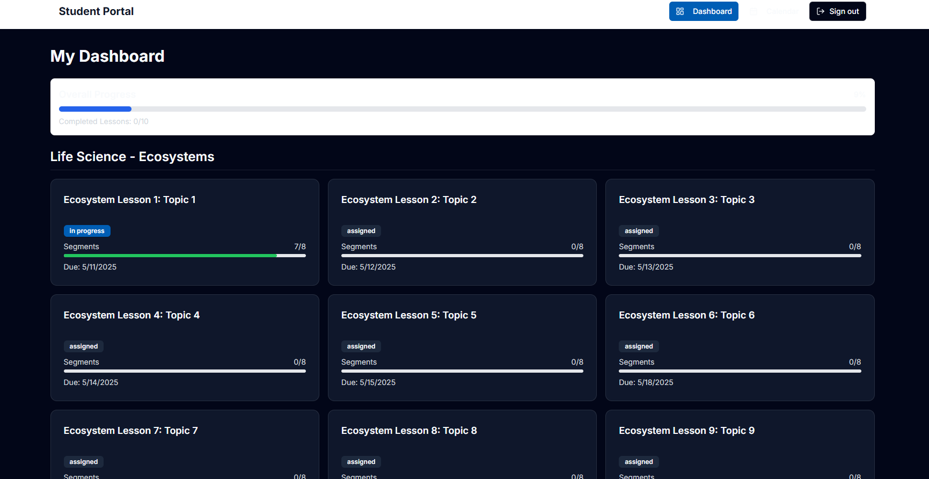Click the 'Due: 5/14/2025' text

pyautogui.click(x=91, y=382)
